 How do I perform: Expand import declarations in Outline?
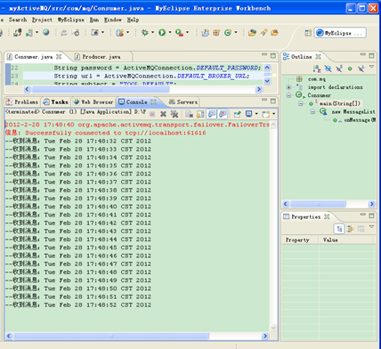click(288, 87)
